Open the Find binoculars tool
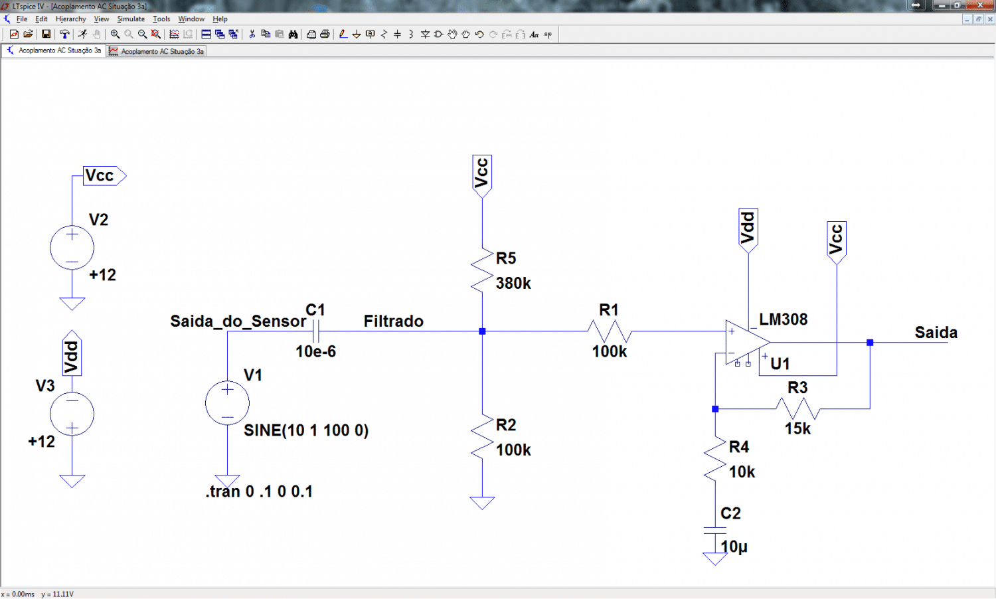This screenshot has width=996, height=599. pyautogui.click(x=293, y=34)
